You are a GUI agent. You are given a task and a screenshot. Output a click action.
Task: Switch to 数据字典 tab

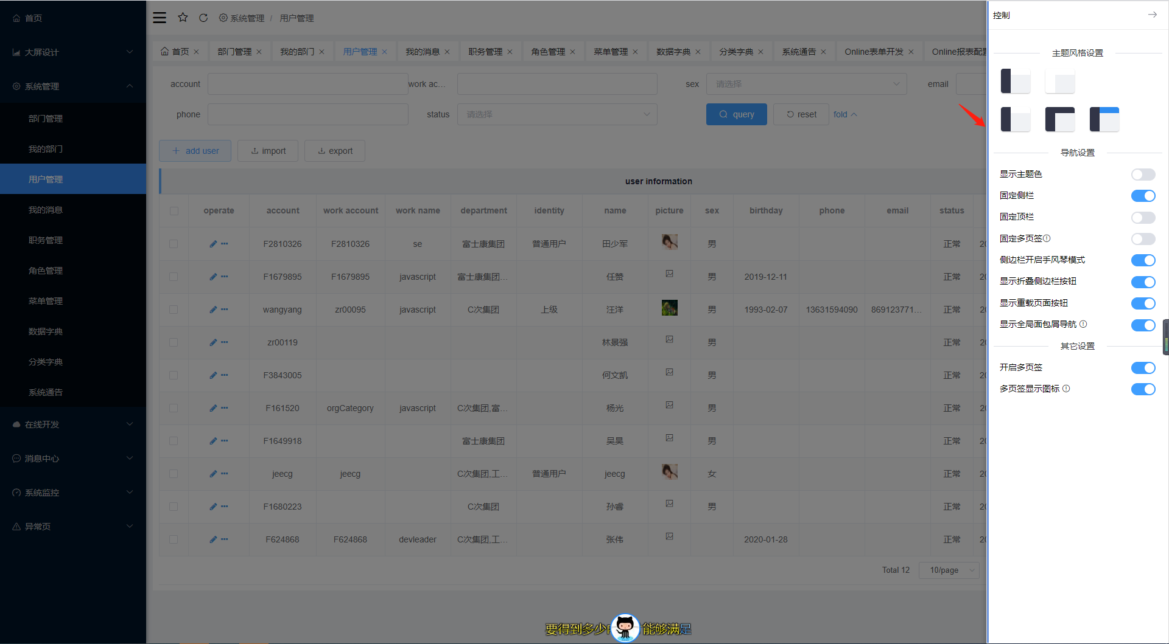[673, 52]
